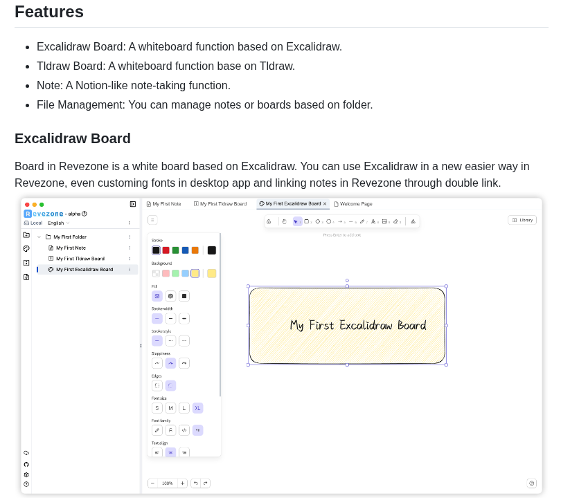
Task: Open My First Tldraw Board in file tree
Action: 80,259
